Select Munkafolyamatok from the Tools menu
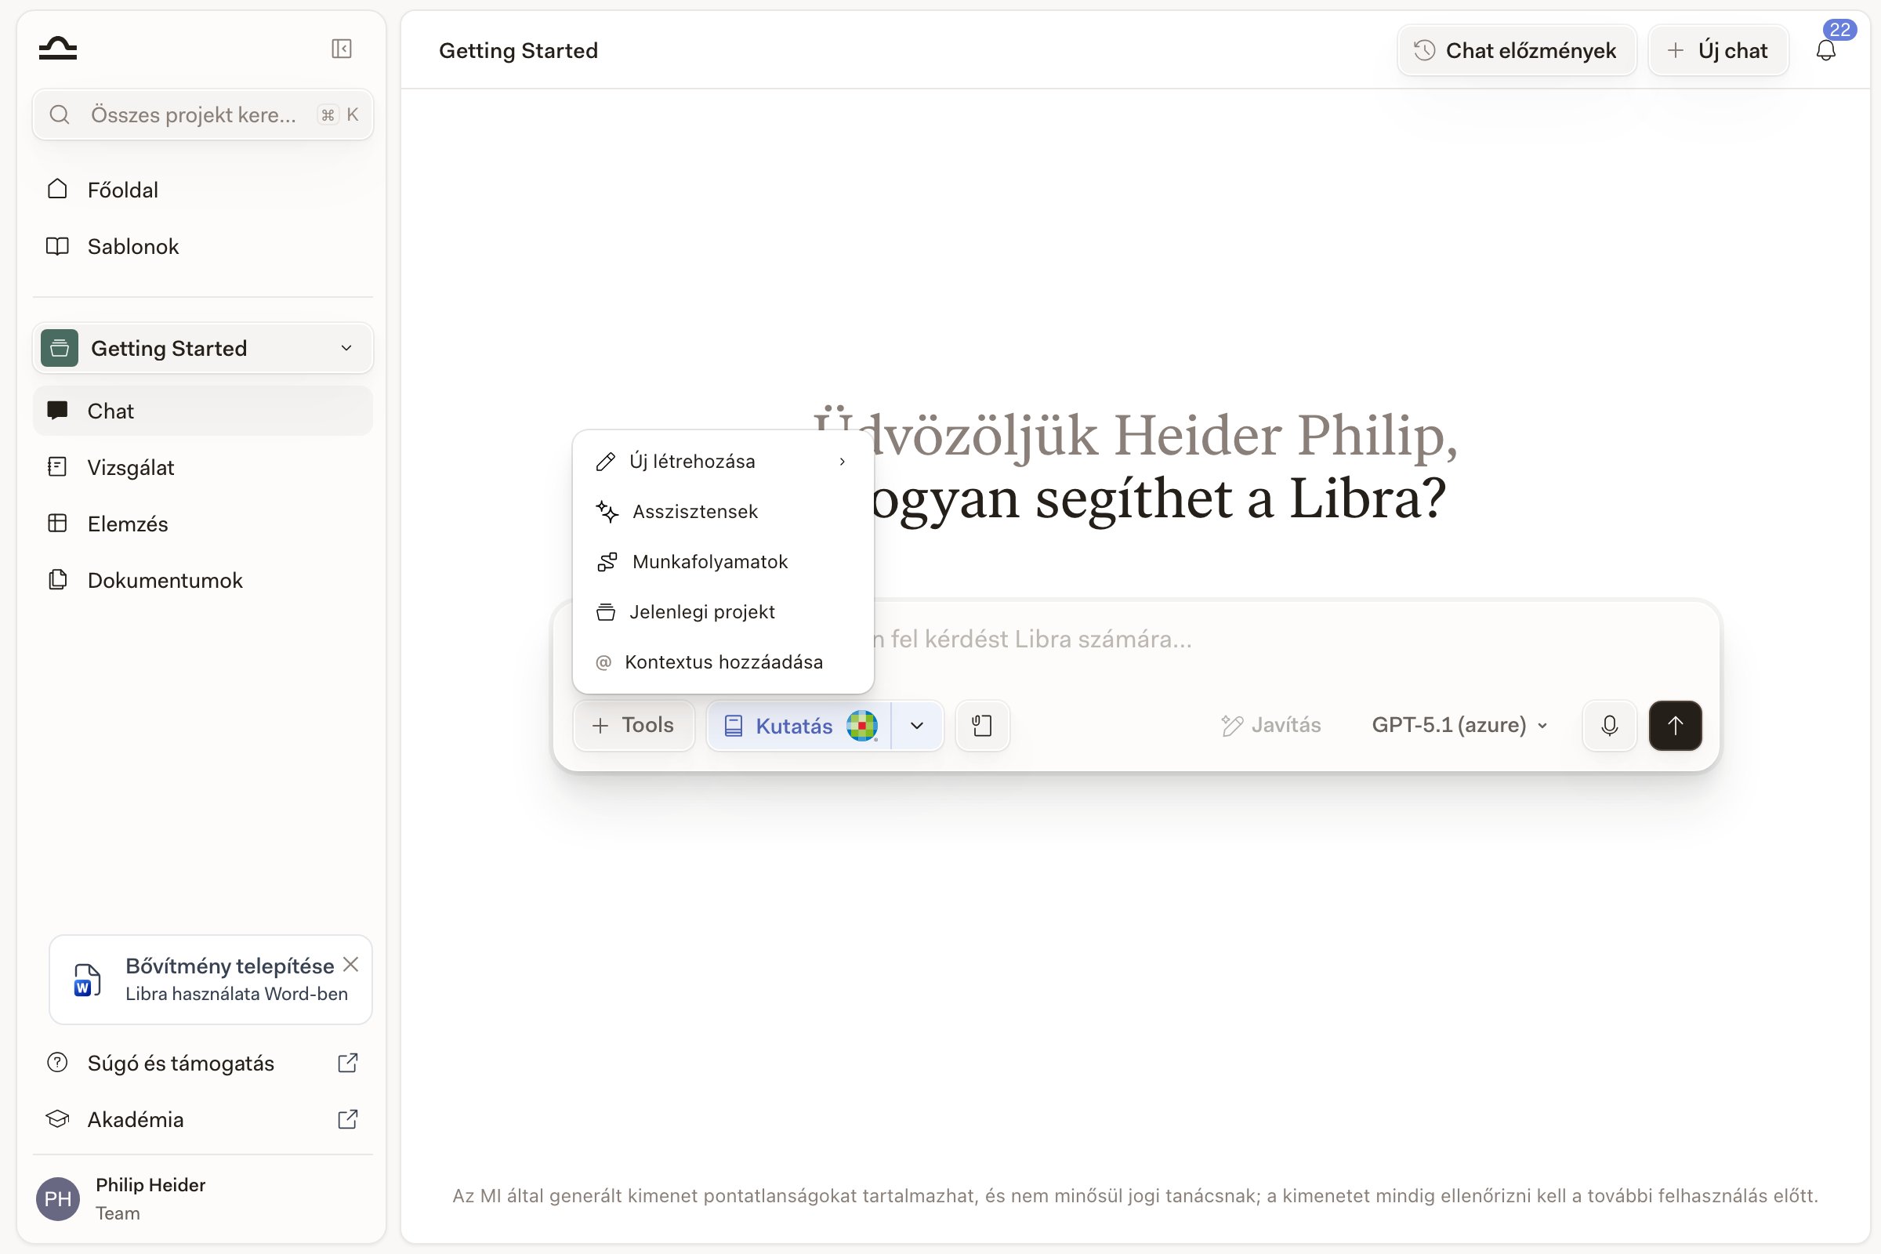Screen dimensions: 1881x1254 pos(723,561)
